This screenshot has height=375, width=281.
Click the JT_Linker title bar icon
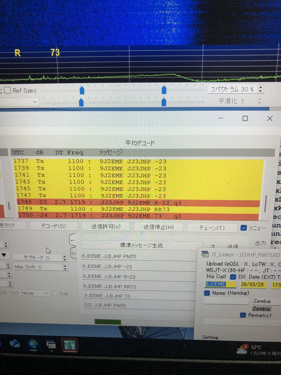coord(205,254)
